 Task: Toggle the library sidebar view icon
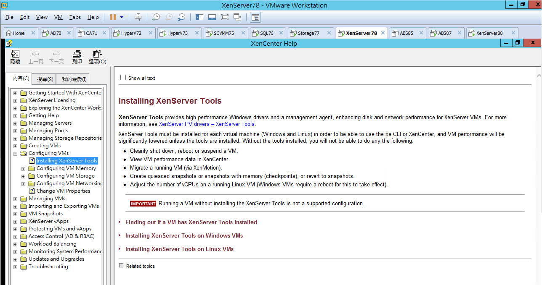[x=199, y=17]
